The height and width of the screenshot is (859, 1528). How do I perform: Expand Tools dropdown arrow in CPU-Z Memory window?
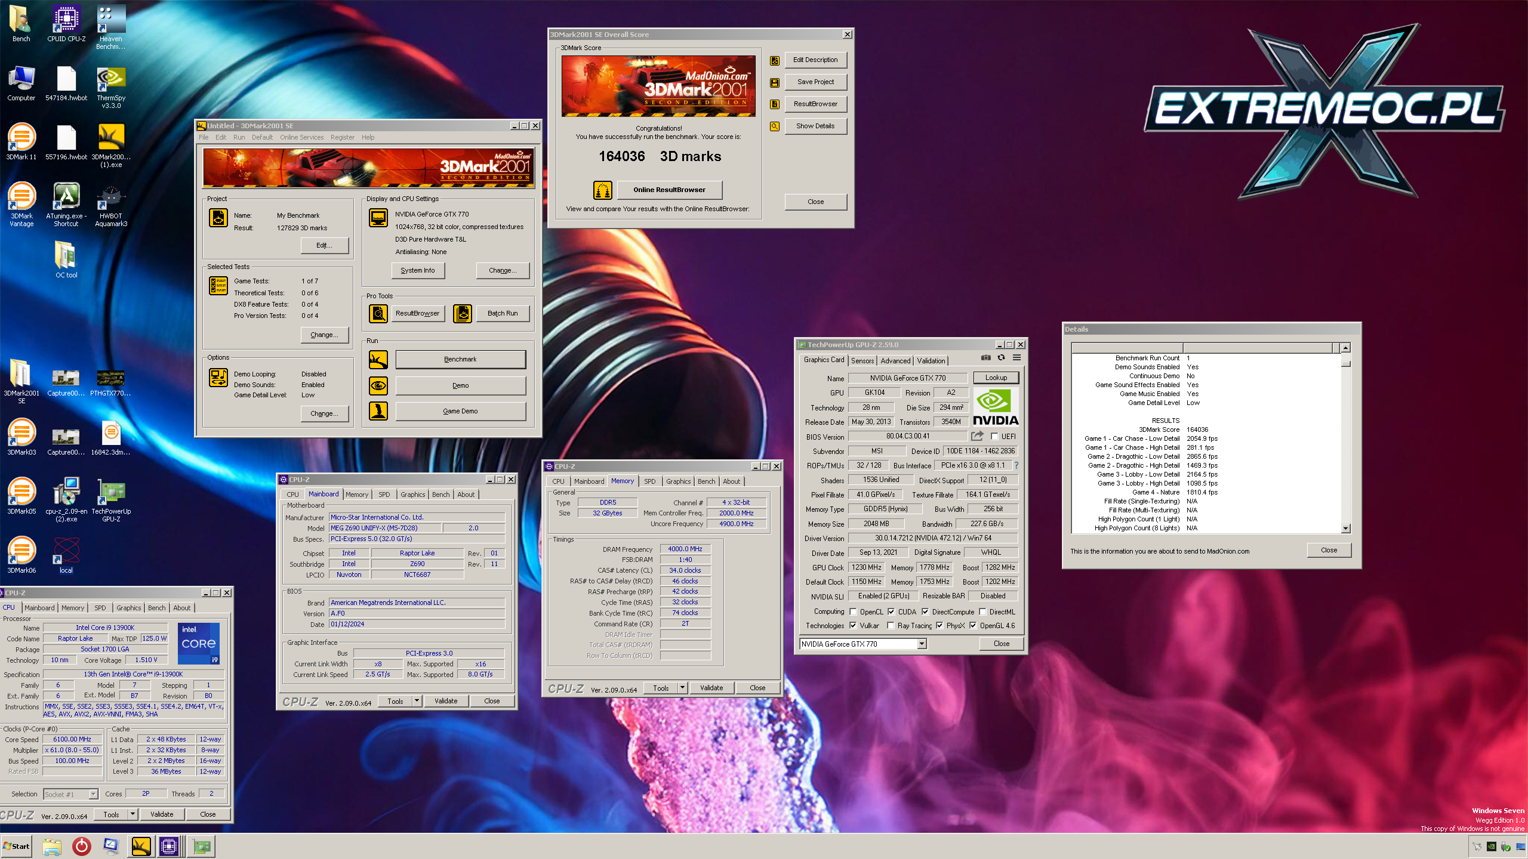coord(682,688)
